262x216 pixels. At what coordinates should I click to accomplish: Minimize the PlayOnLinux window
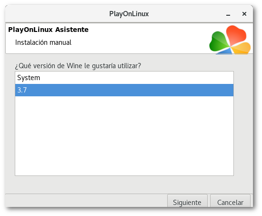point(228,14)
